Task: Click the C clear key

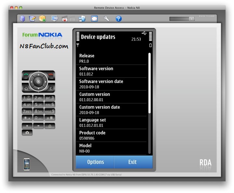Action: (51, 88)
